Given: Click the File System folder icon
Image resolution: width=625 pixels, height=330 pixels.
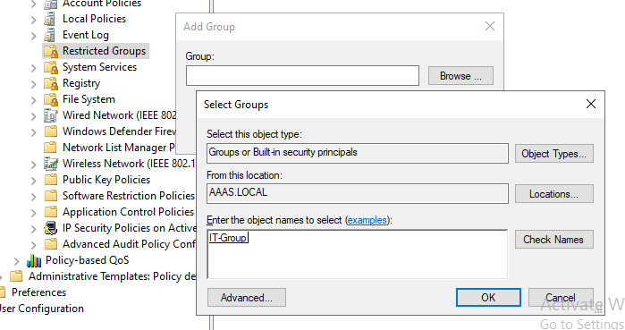Looking at the screenshot, I should click(x=51, y=99).
